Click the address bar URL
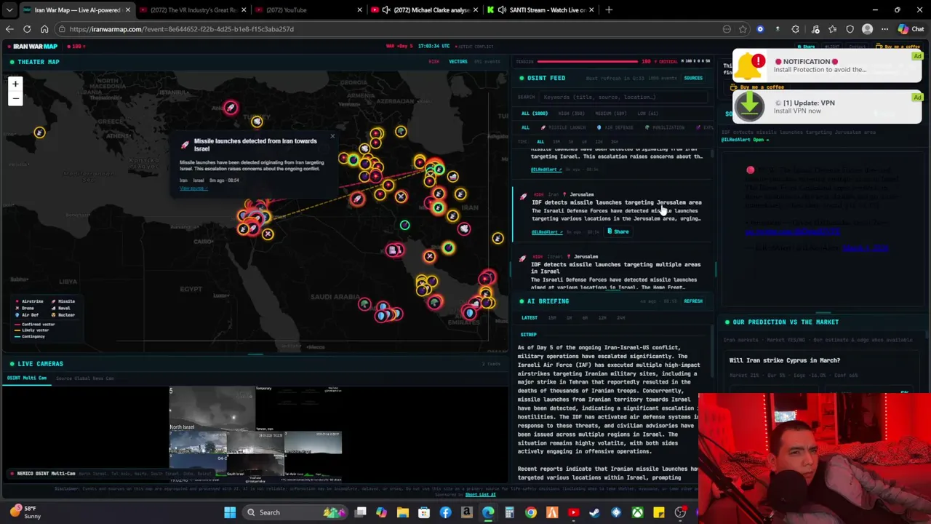Image resolution: width=931 pixels, height=524 pixels. (x=182, y=29)
